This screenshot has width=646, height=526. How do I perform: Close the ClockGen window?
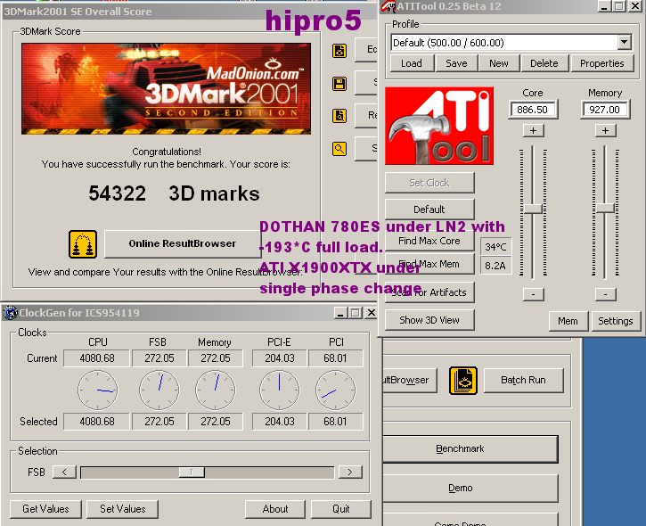pyautogui.click(x=371, y=313)
